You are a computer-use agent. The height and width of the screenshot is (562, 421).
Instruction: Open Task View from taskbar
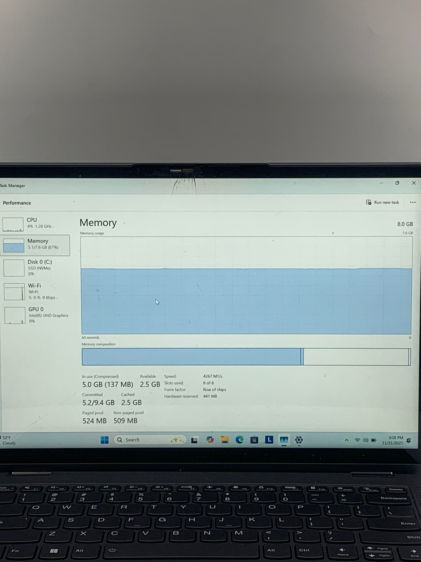(195, 440)
